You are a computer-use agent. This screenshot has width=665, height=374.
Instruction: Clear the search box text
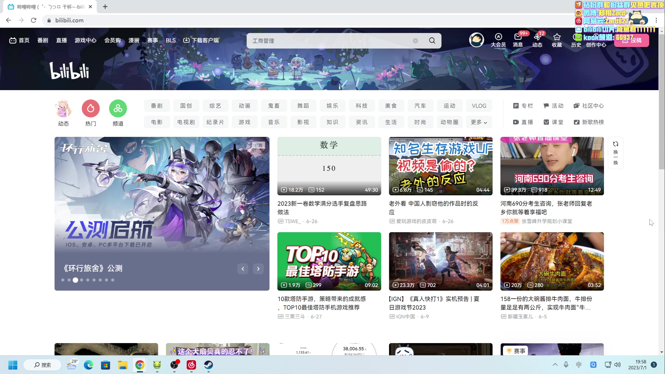coord(415,41)
